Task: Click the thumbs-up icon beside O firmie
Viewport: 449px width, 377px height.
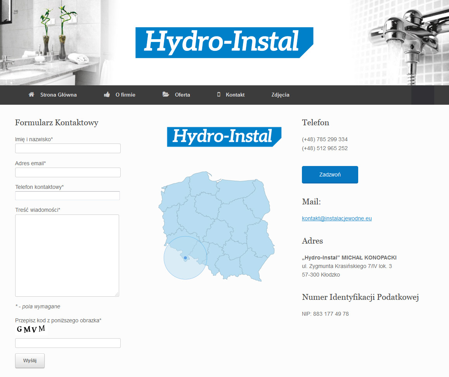Action: point(107,95)
